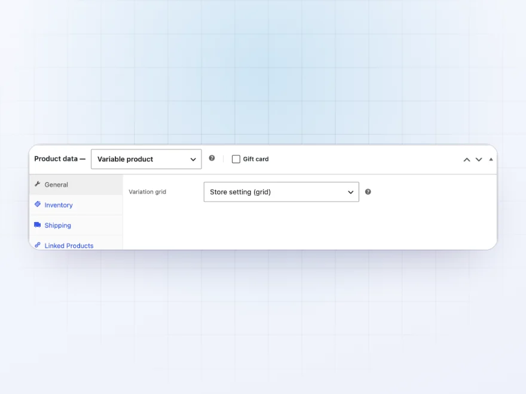
Task: Move the Product data panel down
Action: click(479, 159)
